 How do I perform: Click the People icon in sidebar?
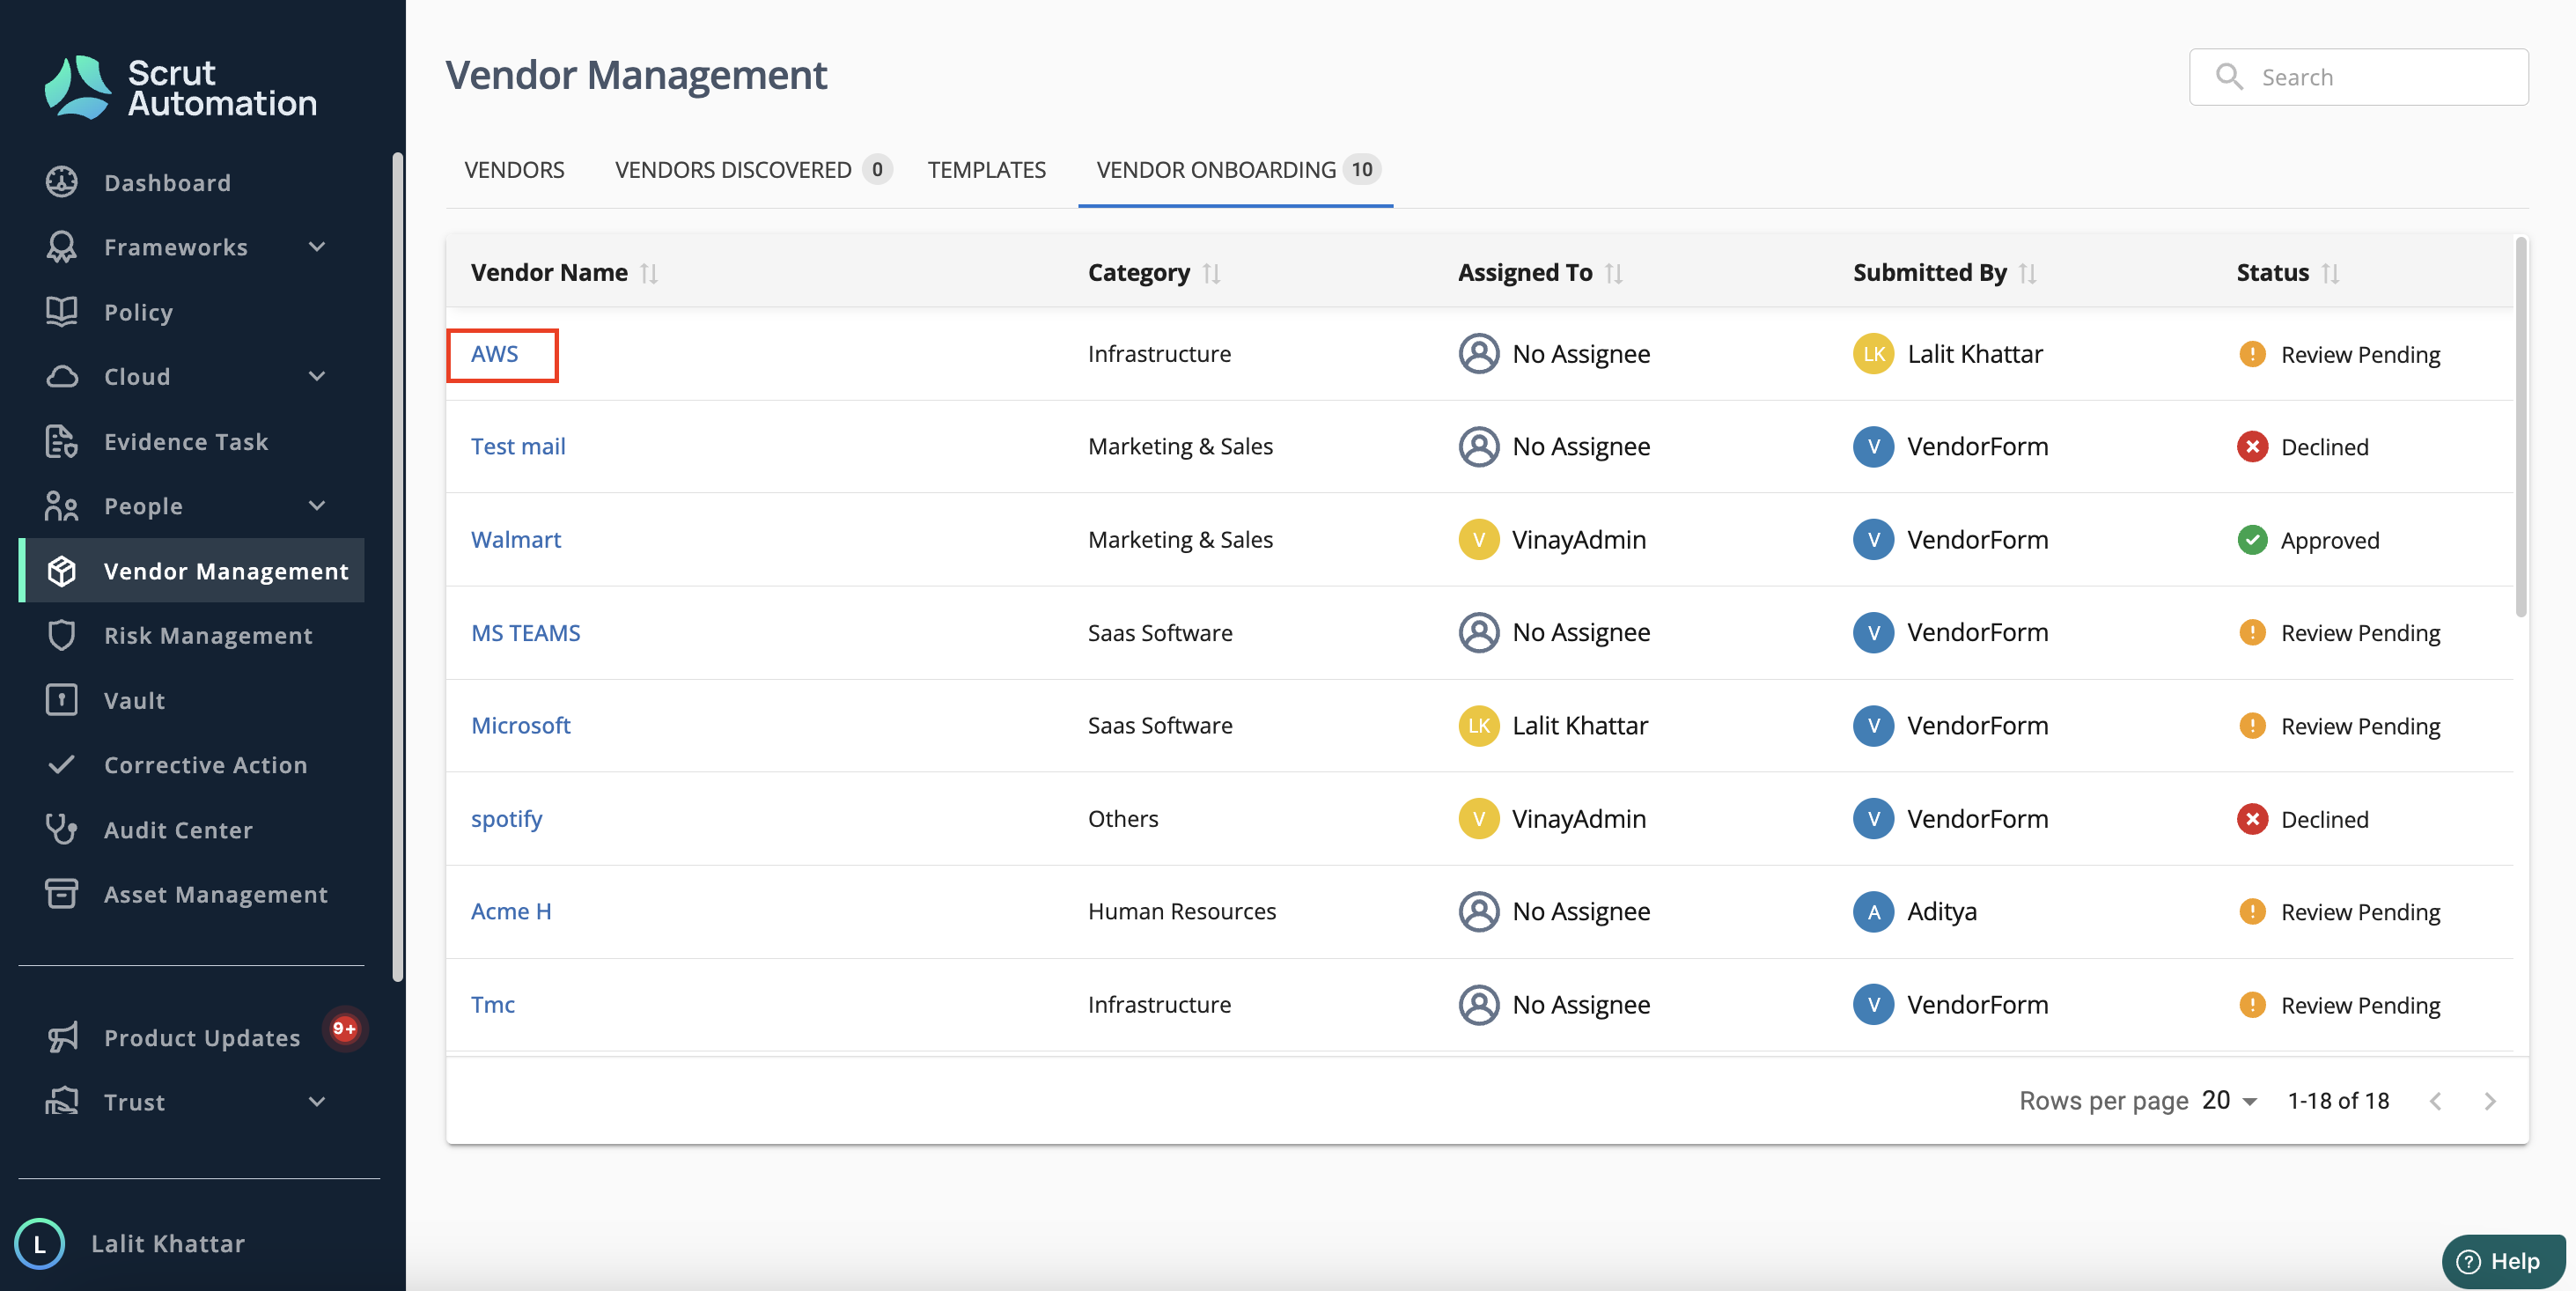62,506
